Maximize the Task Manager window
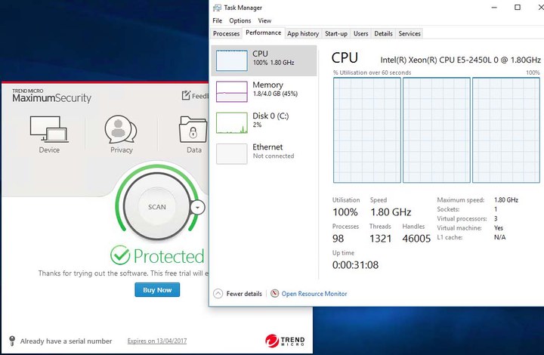544x355 pixels. (x=518, y=8)
